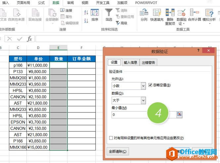This screenshot has height=163, width=220.
Task: Click the 全部清除 button
Action: (117, 151)
